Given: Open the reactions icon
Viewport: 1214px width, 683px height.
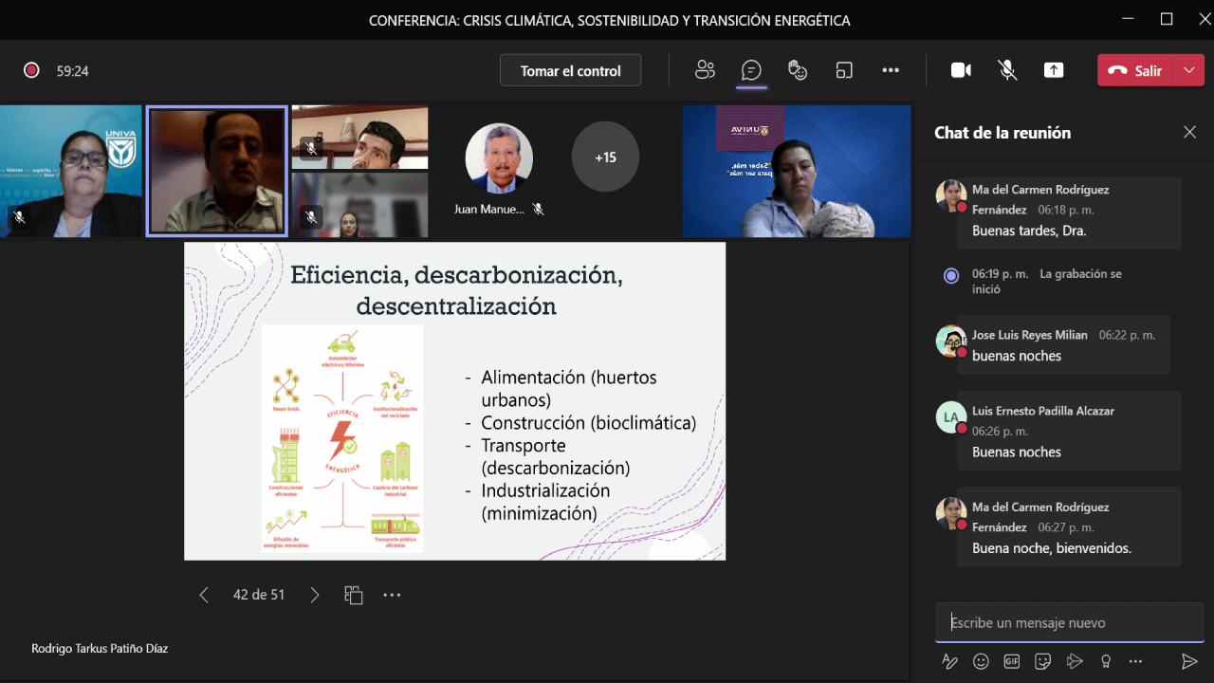Looking at the screenshot, I should tap(798, 70).
